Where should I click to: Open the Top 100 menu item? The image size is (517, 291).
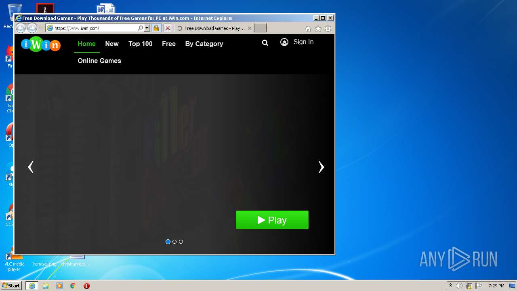[141, 44]
